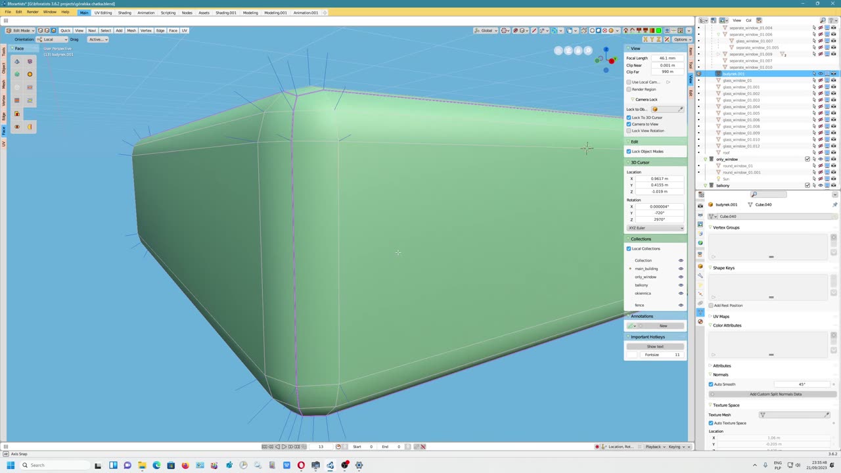Click the Windows Start button
Viewport: 841px width, 473px height.
tap(10, 465)
